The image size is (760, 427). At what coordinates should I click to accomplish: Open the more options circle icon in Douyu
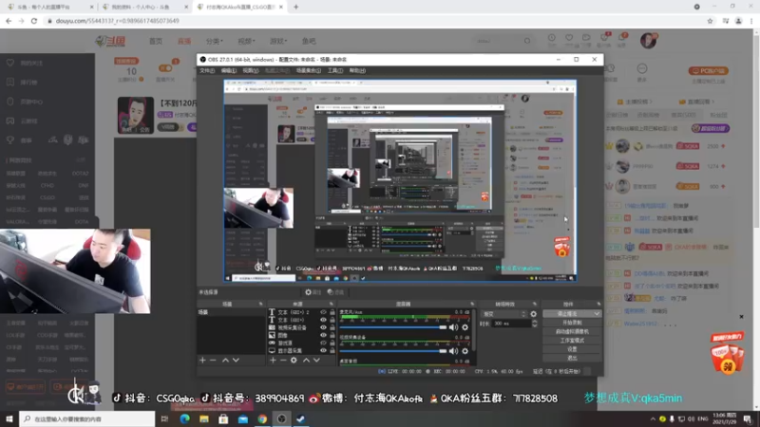click(x=642, y=68)
